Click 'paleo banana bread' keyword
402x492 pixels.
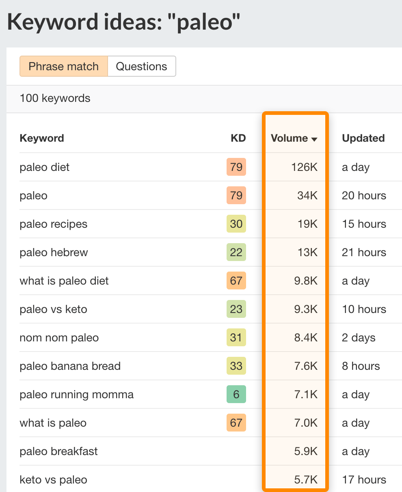click(x=70, y=366)
